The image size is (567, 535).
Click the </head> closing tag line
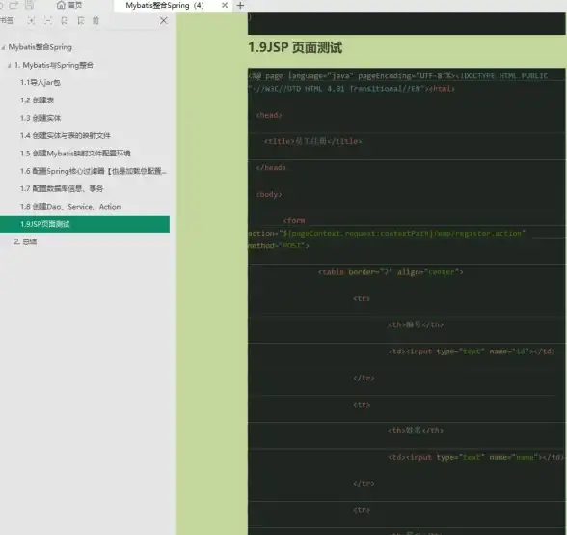[271, 168]
